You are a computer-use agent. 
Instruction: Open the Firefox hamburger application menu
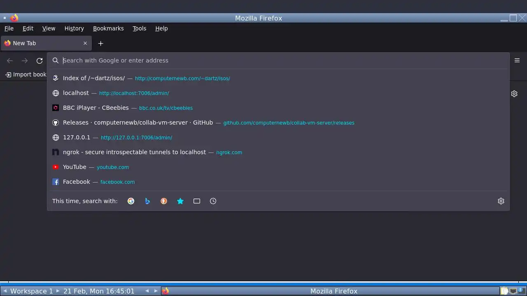click(x=517, y=60)
